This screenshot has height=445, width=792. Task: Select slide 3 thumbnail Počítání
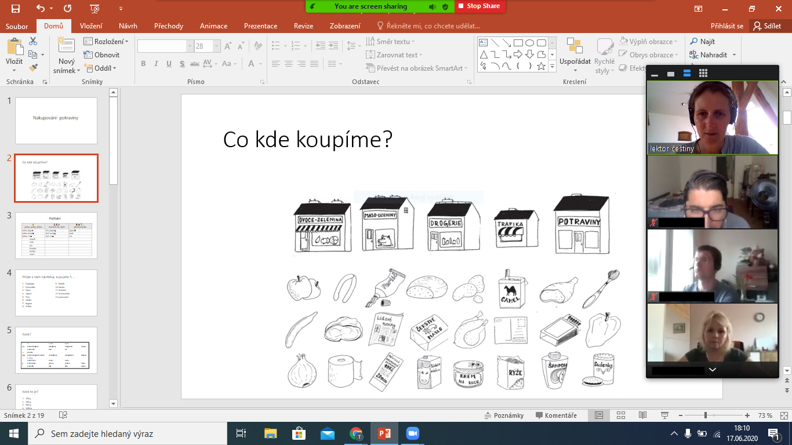tap(56, 235)
